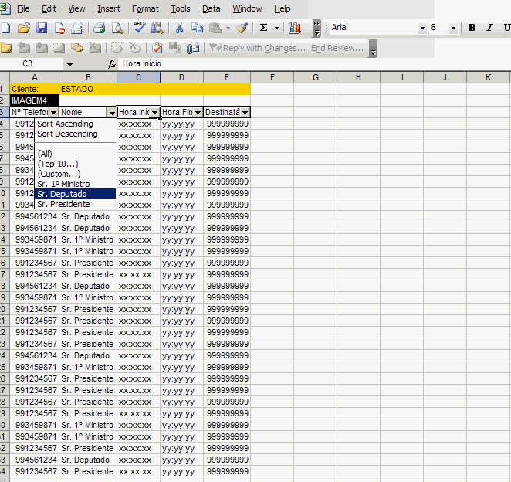Open the Chart Wizard icon
Image resolution: width=511 pixels, height=482 pixels.
click(294, 28)
